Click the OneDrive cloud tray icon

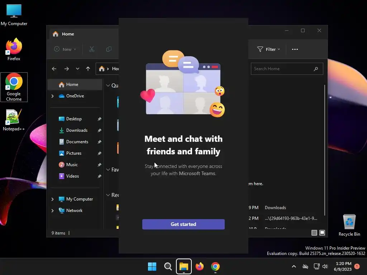(305, 266)
